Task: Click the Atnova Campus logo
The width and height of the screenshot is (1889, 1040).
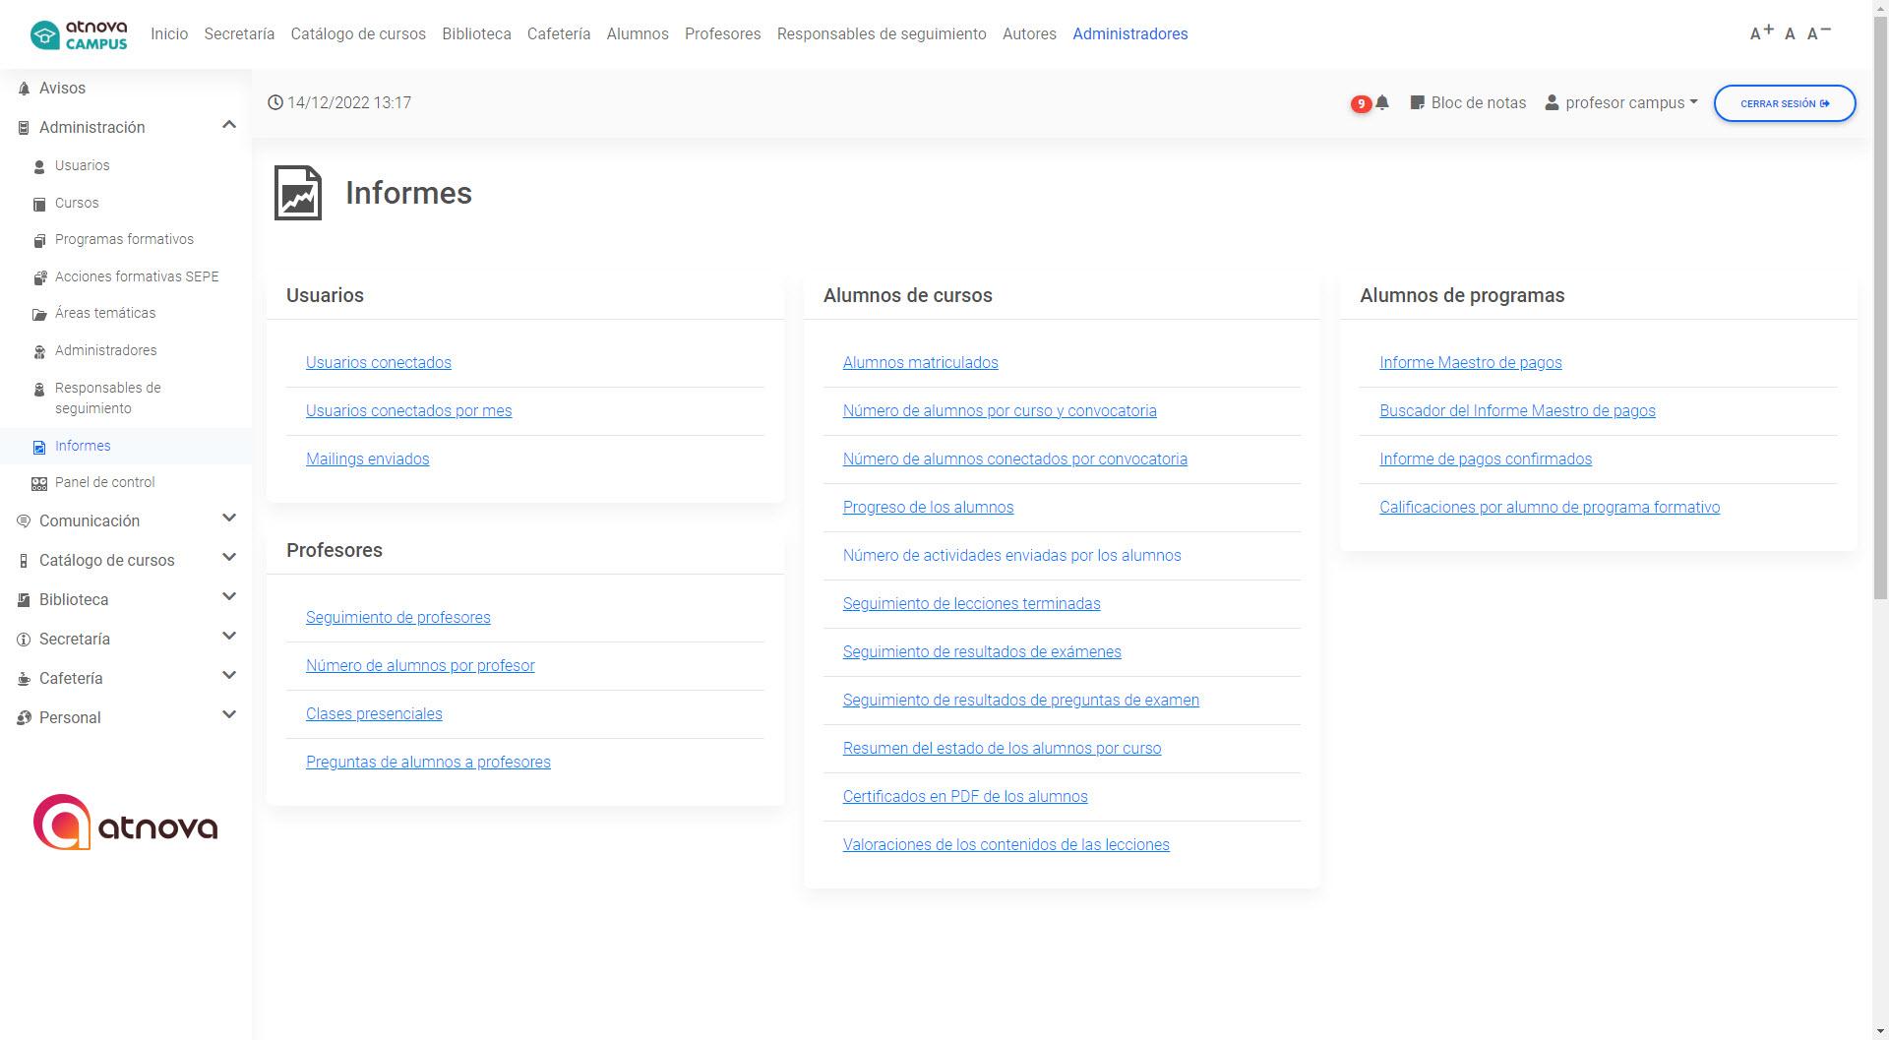Action: [x=79, y=34]
